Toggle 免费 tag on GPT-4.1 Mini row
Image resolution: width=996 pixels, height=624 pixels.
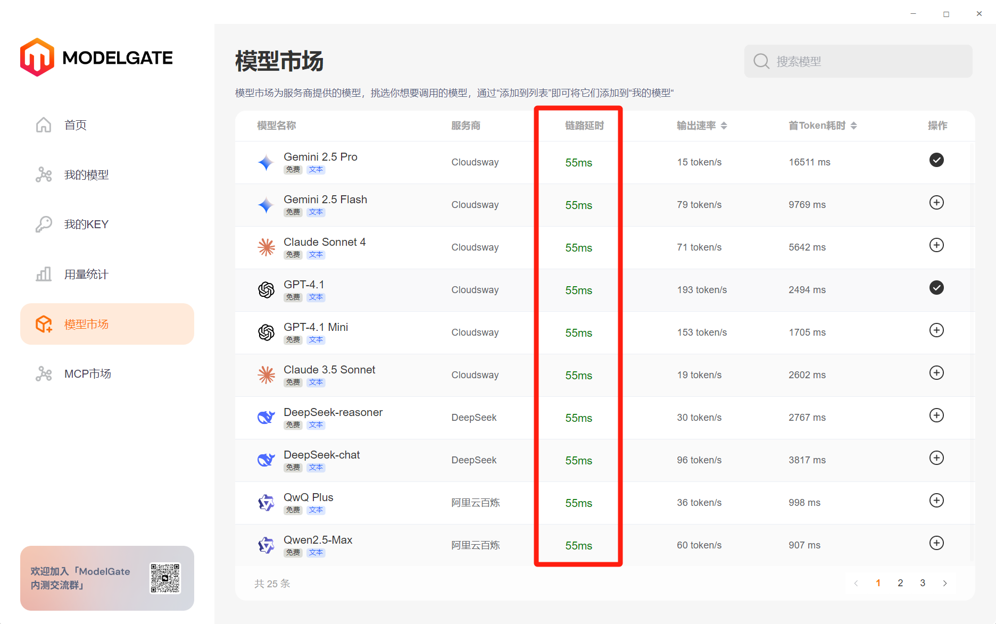click(292, 339)
